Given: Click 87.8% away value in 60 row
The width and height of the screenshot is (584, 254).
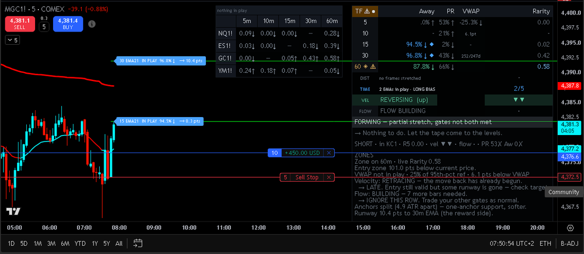Looking at the screenshot, I should 421,67.
